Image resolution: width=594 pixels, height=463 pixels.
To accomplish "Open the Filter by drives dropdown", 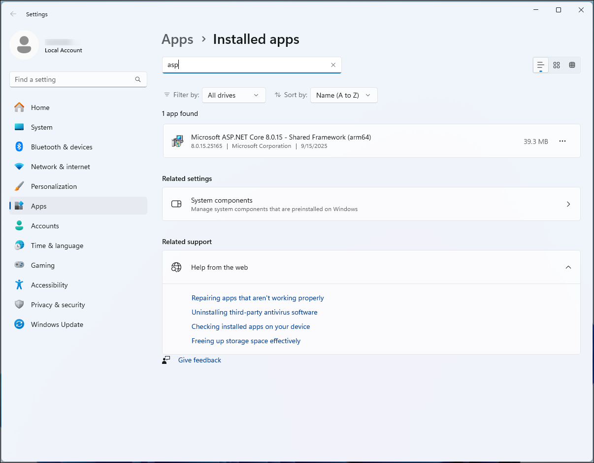I will [x=233, y=95].
